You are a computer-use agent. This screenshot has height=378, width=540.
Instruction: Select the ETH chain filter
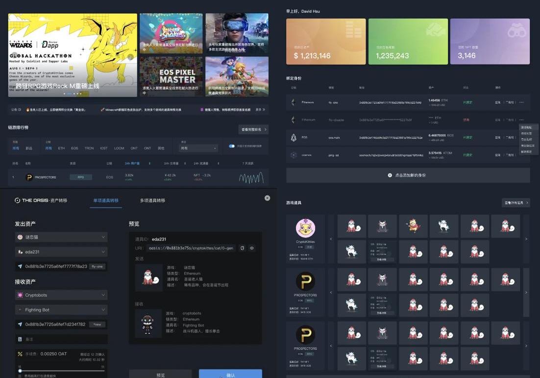pos(61,148)
